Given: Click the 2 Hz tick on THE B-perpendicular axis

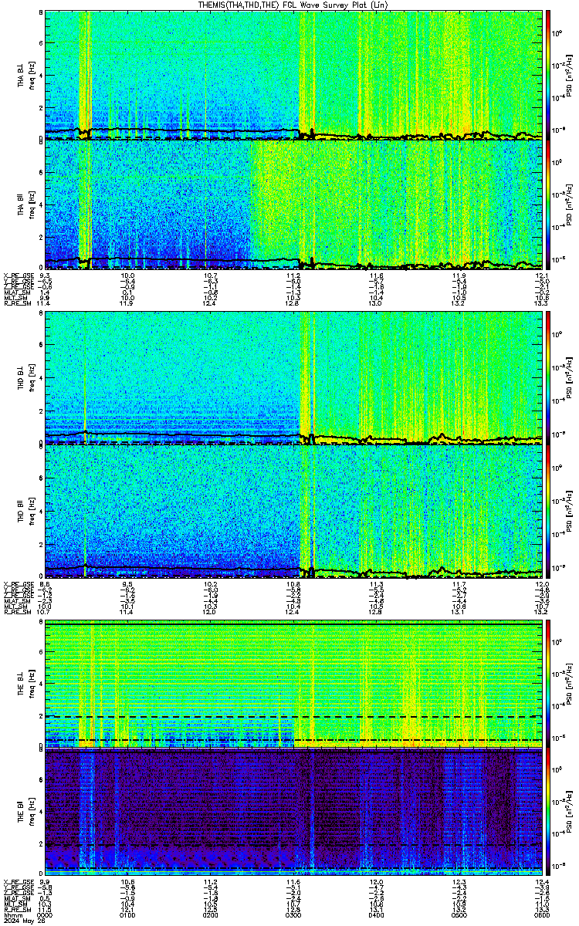Looking at the screenshot, I should pyautogui.click(x=41, y=715).
